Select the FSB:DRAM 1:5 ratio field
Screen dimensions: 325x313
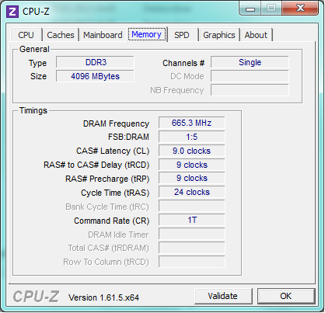coord(192,137)
